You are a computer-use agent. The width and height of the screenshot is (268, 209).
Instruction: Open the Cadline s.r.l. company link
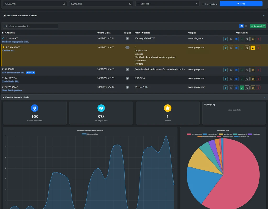[x=9, y=50]
